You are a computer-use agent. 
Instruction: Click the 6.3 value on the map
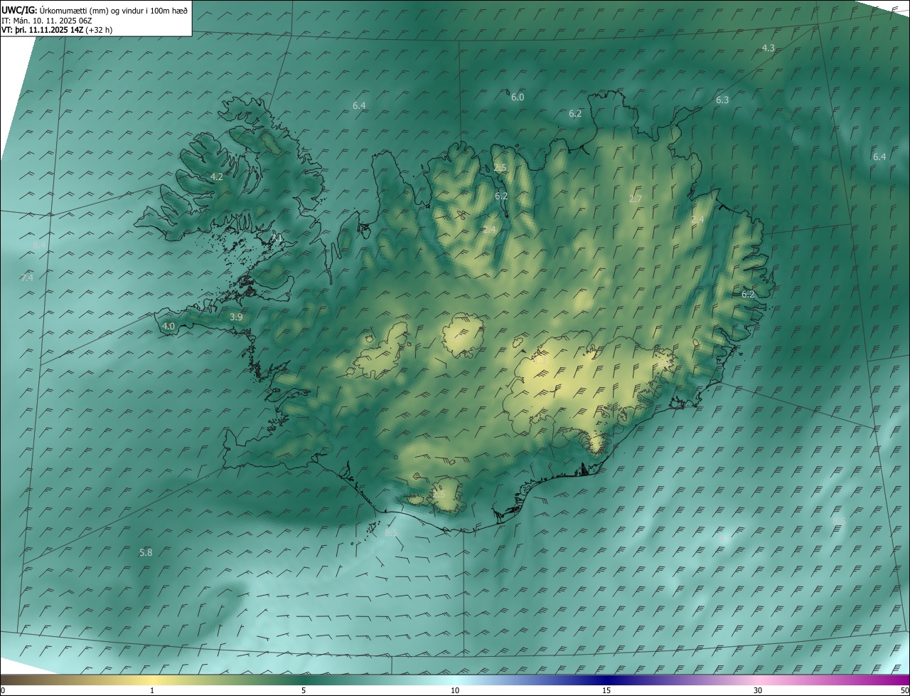click(x=722, y=100)
